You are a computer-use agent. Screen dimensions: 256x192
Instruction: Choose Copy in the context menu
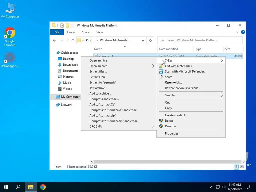(191, 108)
